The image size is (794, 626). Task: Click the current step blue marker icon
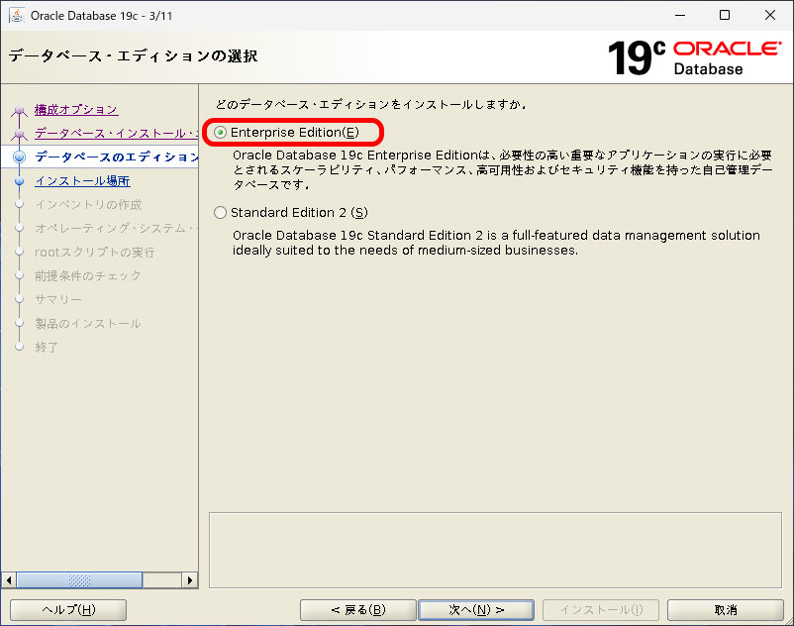point(19,157)
